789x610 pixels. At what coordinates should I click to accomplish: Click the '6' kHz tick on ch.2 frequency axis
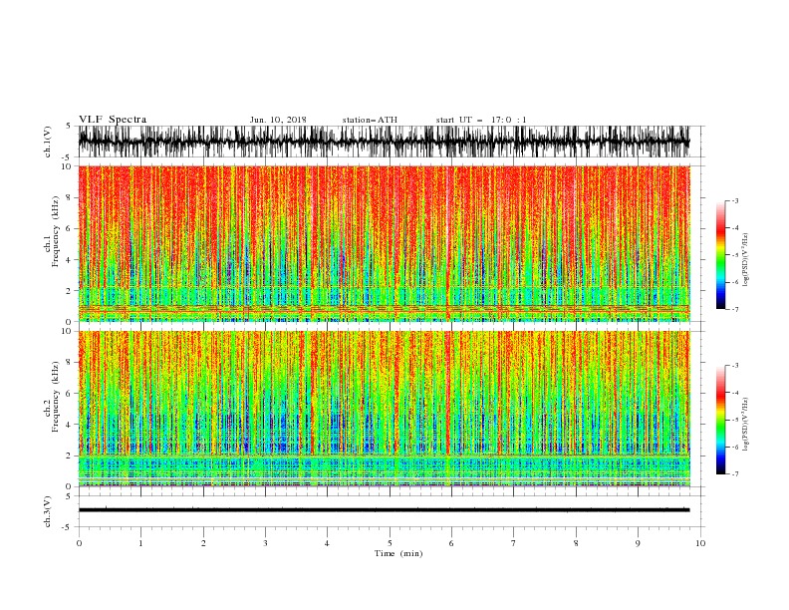pyautogui.click(x=69, y=394)
